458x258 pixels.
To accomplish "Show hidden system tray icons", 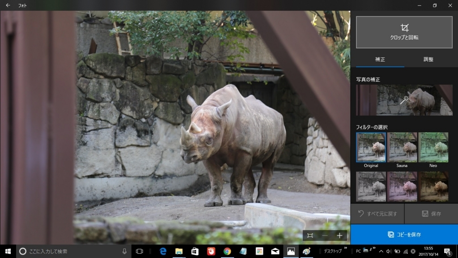I will coord(381,251).
